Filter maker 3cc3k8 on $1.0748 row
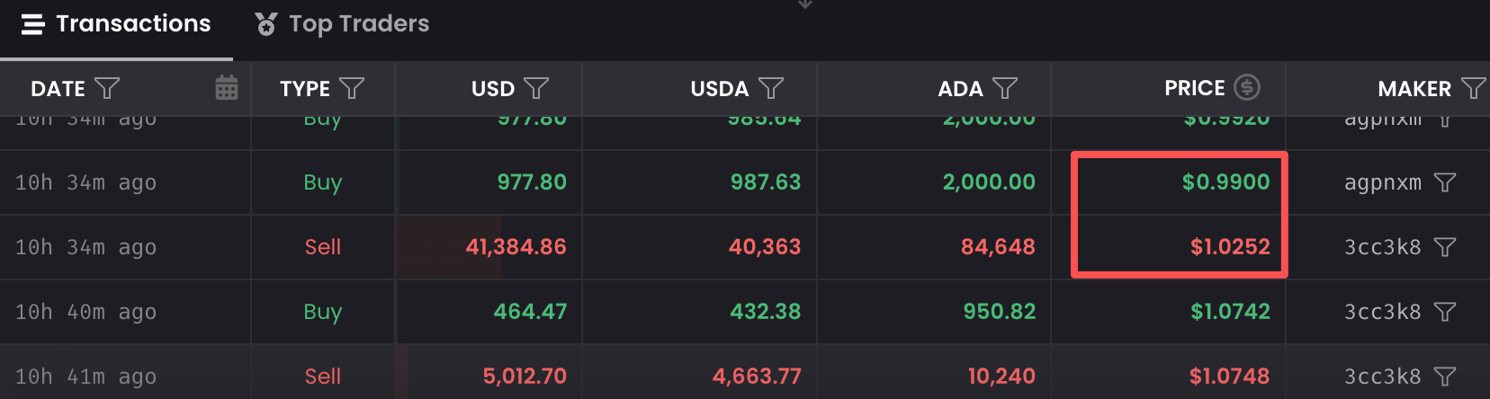This screenshot has width=1490, height=399. 1445,377
